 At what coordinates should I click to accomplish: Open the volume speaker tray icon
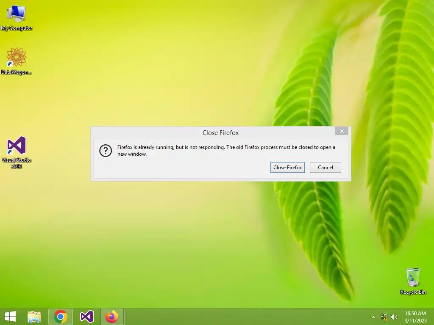pyautogui.click(x=394, y=317)
